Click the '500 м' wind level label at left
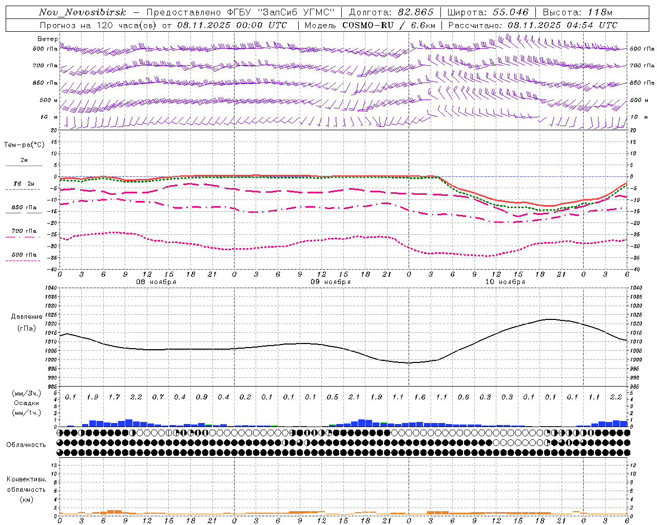Viewport: 657px width, 525px height. point(49,100)
